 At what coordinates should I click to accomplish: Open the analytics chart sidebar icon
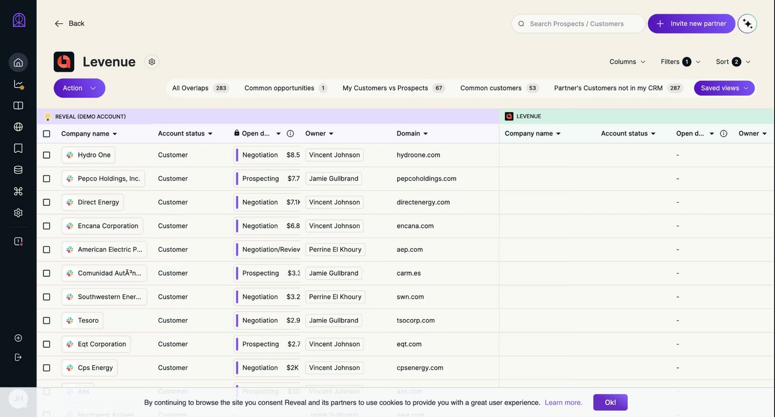click(18, 84)
